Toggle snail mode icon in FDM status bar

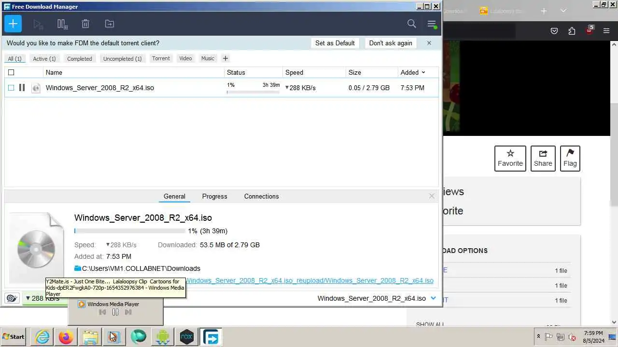pos(12,298)
